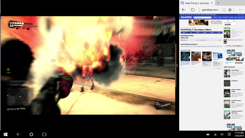
Task: Open the Best Price Guarantee banner ad
Action: point(212,23)
